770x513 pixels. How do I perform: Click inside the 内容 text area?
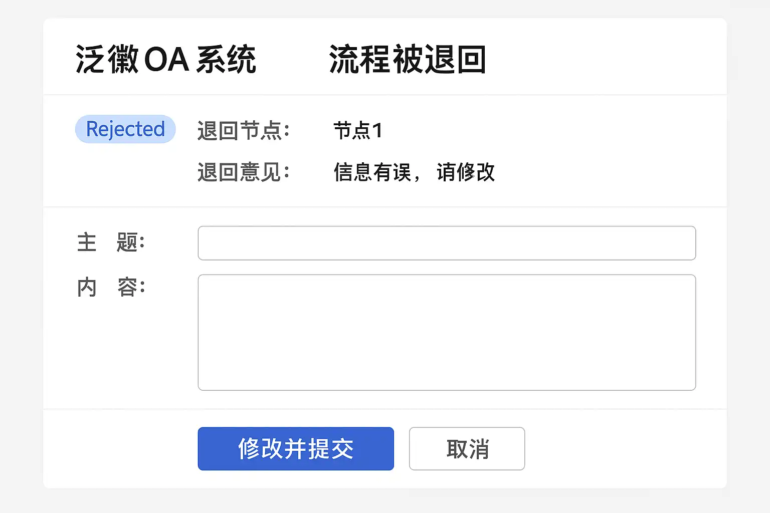pos(447,332)
